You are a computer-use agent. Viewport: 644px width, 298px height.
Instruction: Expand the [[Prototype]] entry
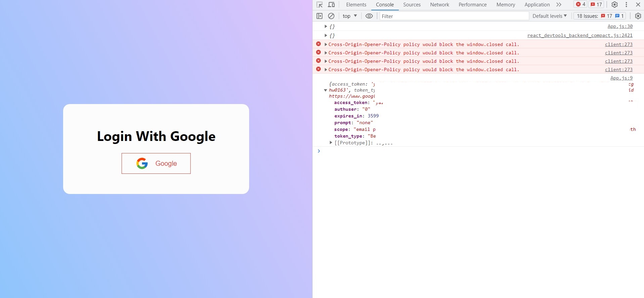(x=331, y=143)
